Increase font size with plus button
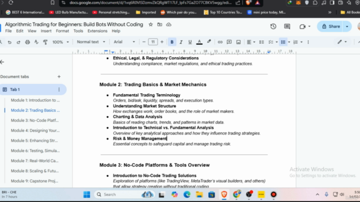 click(x=162, y=42)
